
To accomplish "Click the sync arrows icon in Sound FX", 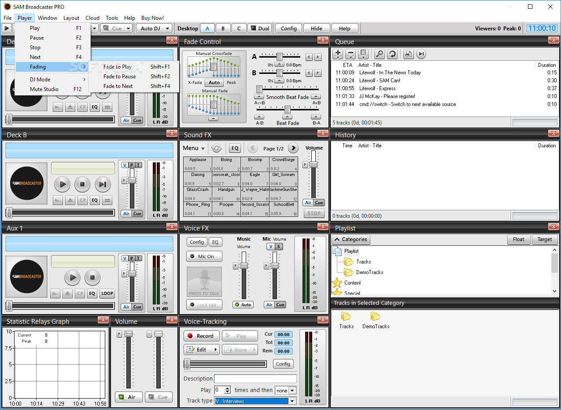I will pyautogui.click(x=216, y=148).
